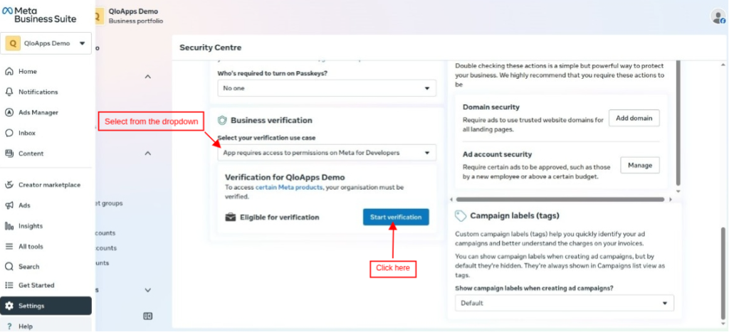Open the campaign labels Default dropdown
Viewport: 729px width, 332px height.
(565, 304)
